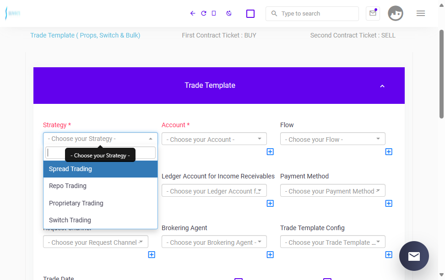Click the Brokering Agent label
This screenshot has width=445, height=280.
(184, 228)
